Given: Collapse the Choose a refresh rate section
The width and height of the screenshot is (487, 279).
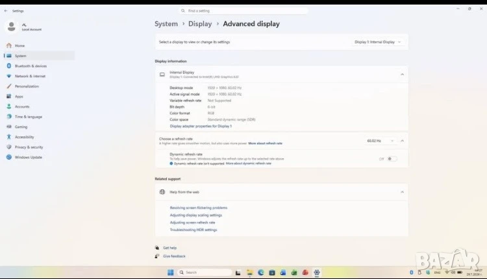Looking at the screenshot, I should tap(402, 141).
